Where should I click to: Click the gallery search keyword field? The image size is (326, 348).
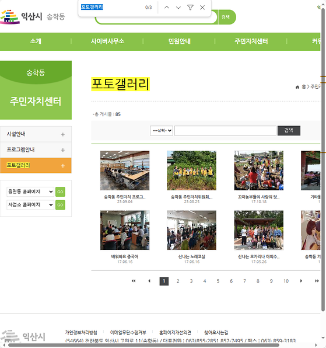[225, 131]
